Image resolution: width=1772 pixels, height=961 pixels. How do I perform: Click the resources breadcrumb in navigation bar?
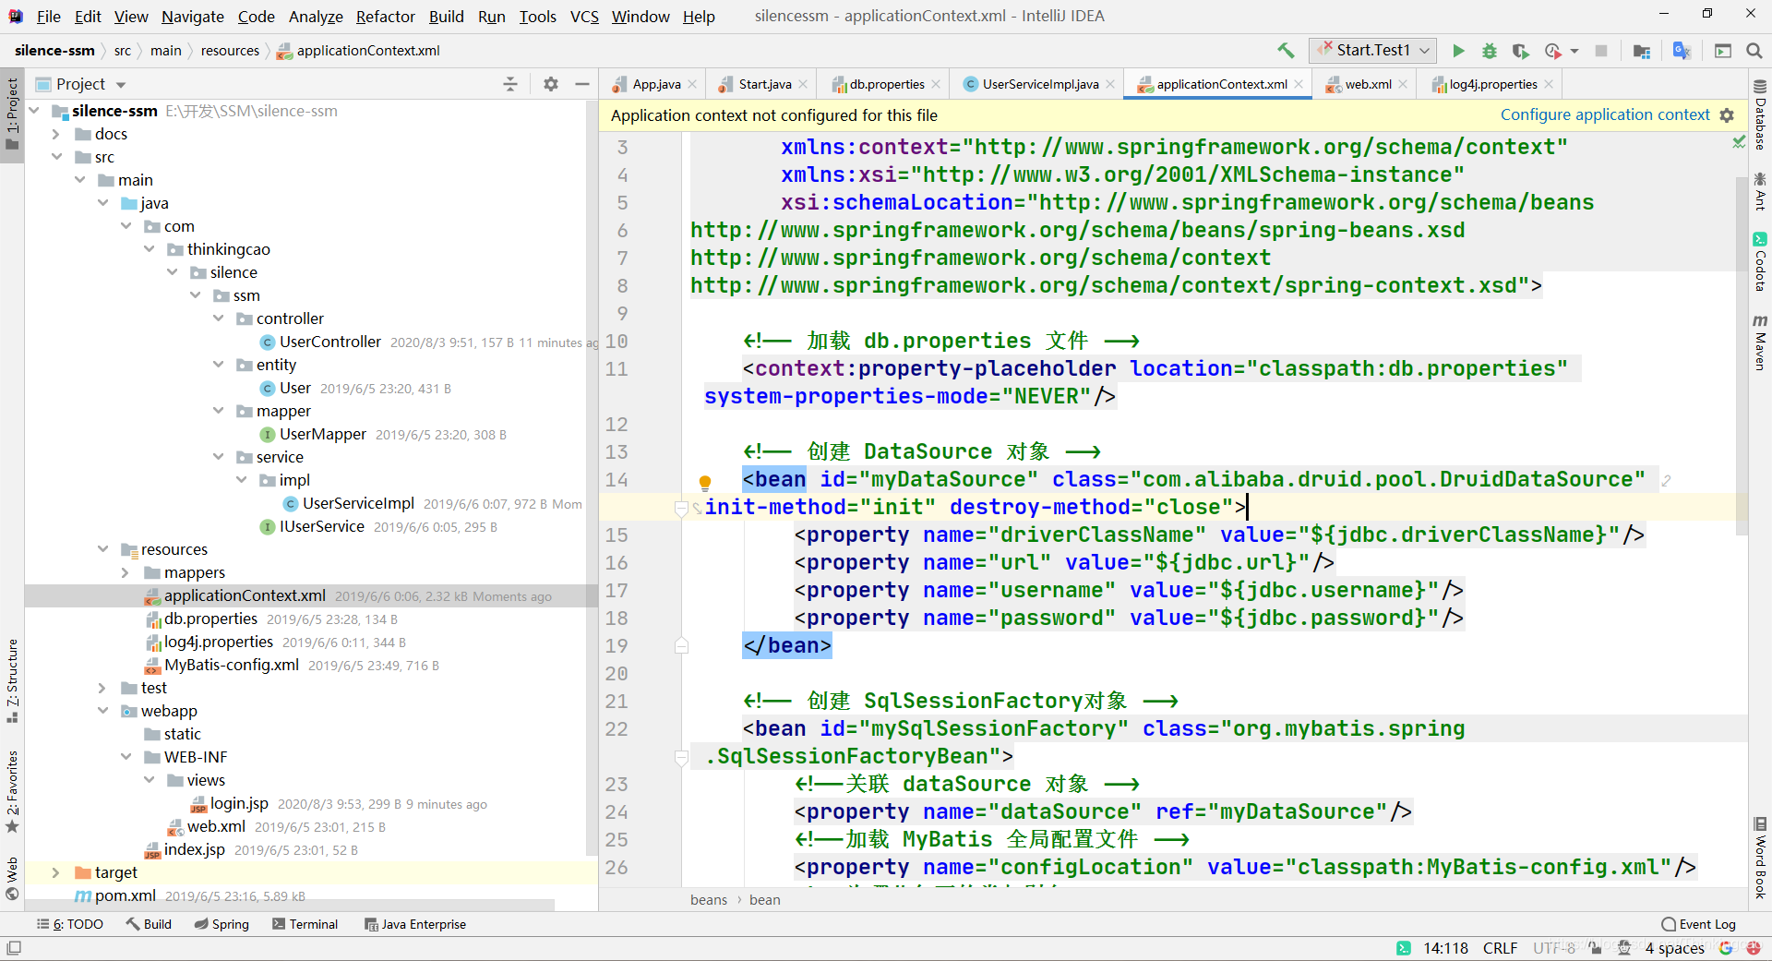click(x=230, y=51)
